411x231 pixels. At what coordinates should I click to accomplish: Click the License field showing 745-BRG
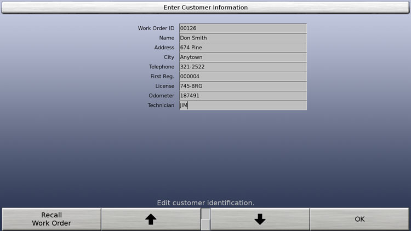[242, 86]
